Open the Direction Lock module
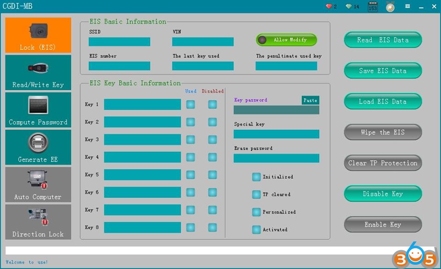 pyautogui.click(x=38, y=222)
